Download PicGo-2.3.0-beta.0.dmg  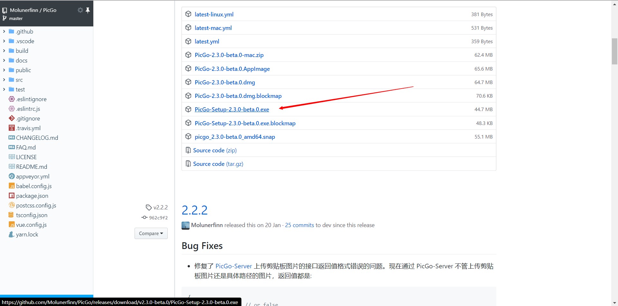[x=225, y=82]
